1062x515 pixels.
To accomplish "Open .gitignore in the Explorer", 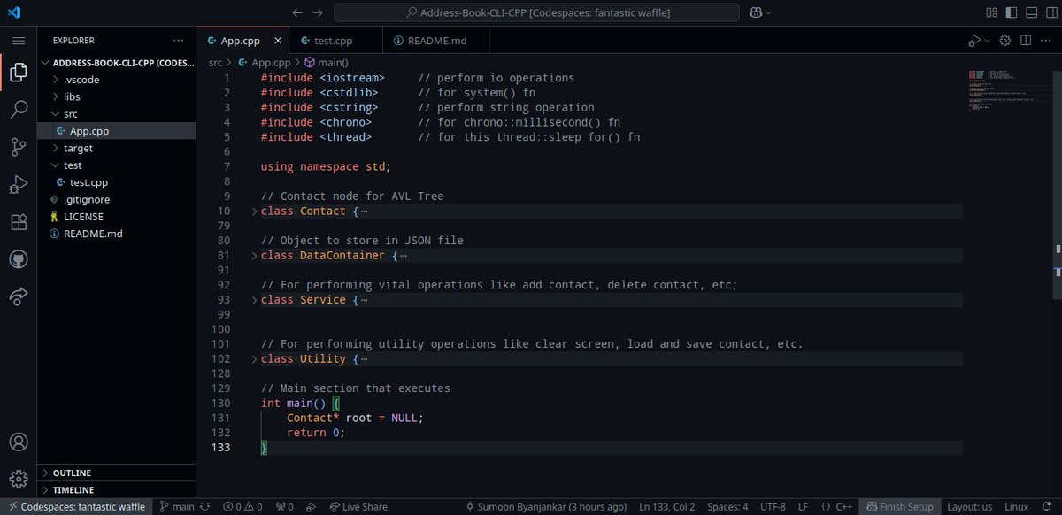I will [118, 199].
